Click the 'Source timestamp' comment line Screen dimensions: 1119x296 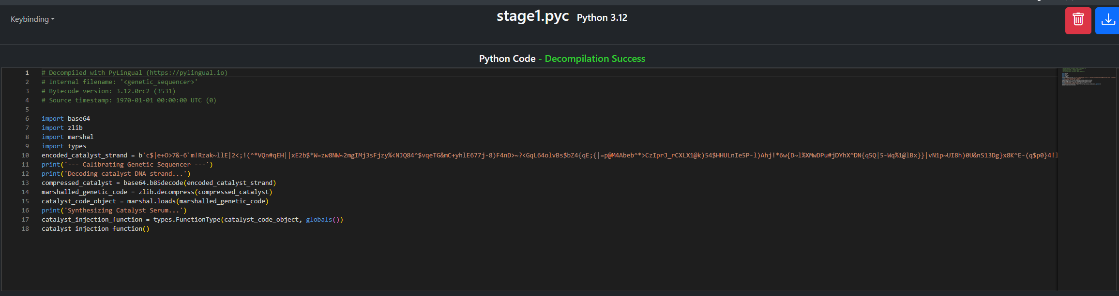(129, 100)
